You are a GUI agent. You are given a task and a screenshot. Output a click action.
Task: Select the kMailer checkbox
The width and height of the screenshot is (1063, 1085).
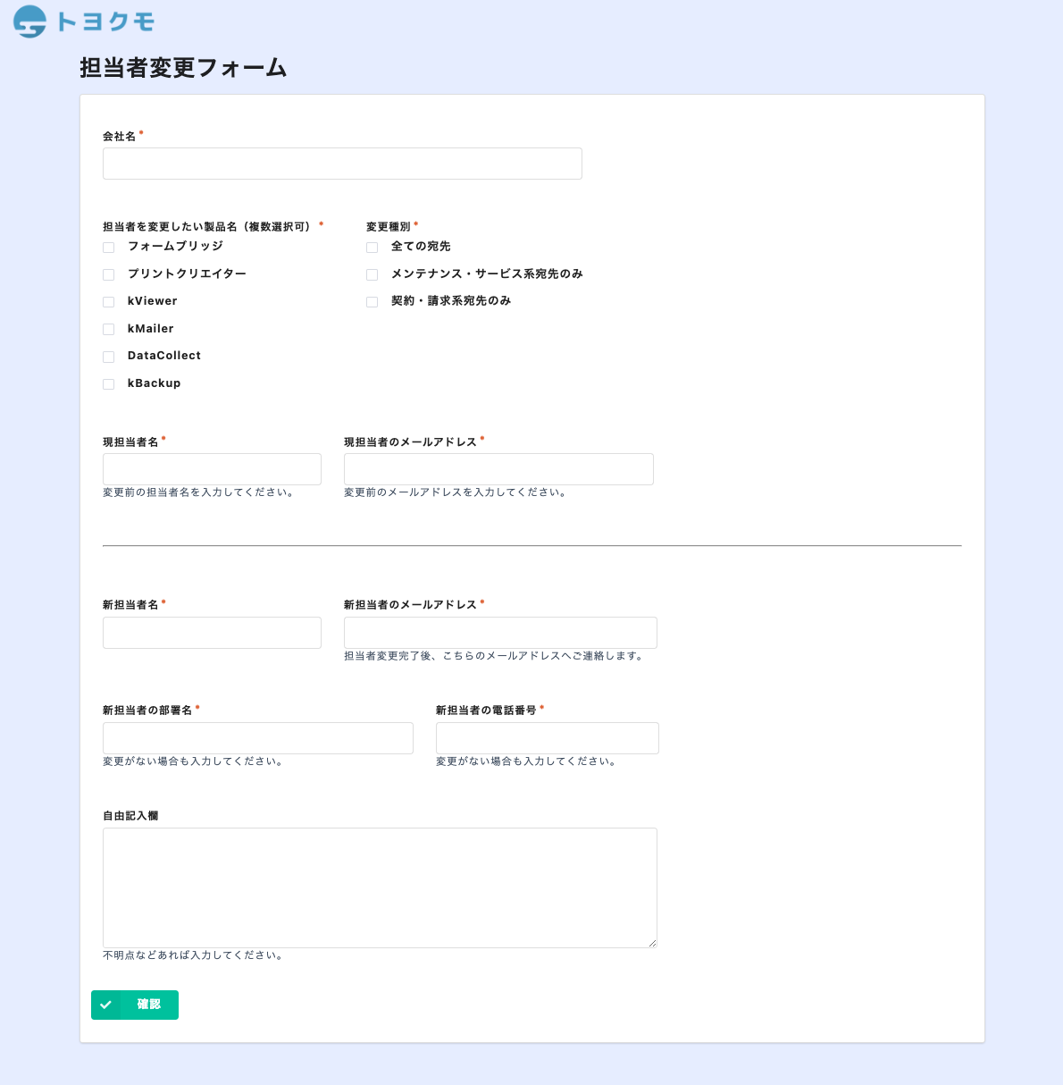pyautogui.click(x=109, y=330)
